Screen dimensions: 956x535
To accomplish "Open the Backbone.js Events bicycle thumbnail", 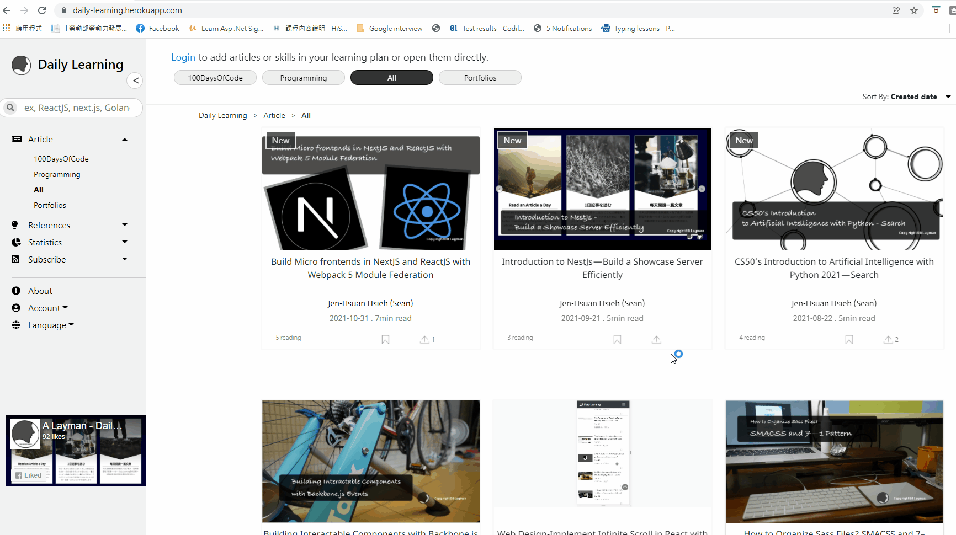I will [371, 462].
